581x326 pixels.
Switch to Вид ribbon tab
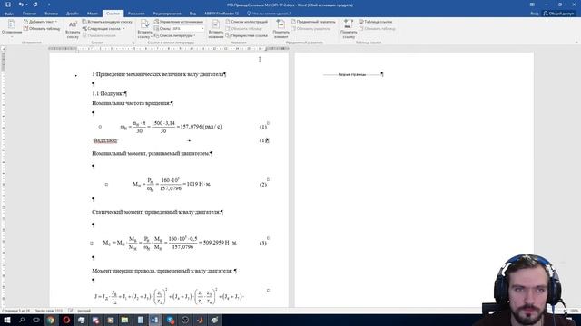point(192,14)
